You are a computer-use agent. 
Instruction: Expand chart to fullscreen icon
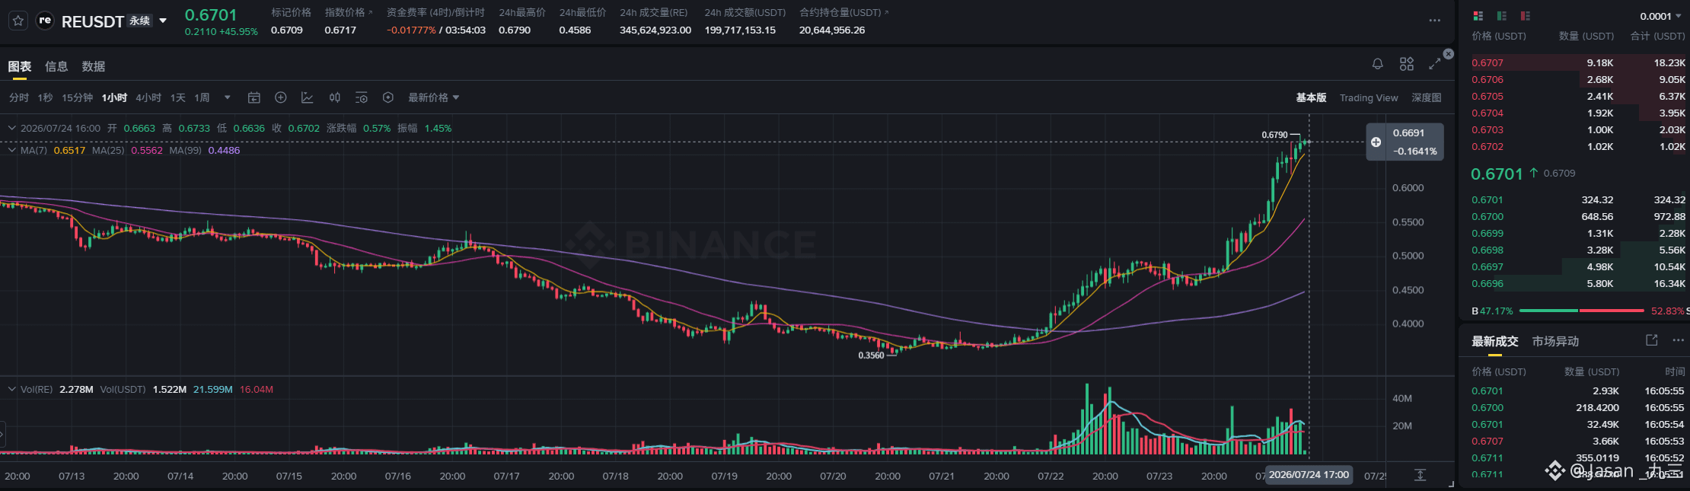(x=1434, y=64)
